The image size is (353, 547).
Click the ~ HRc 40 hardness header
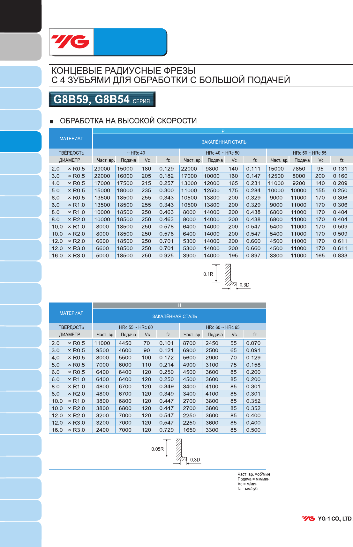pyautogui.click(x=136, y=153)
